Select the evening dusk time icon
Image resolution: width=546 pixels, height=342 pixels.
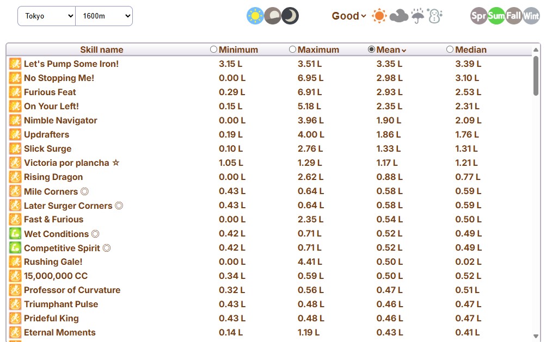pyautogui.click(x=273, y=16)
